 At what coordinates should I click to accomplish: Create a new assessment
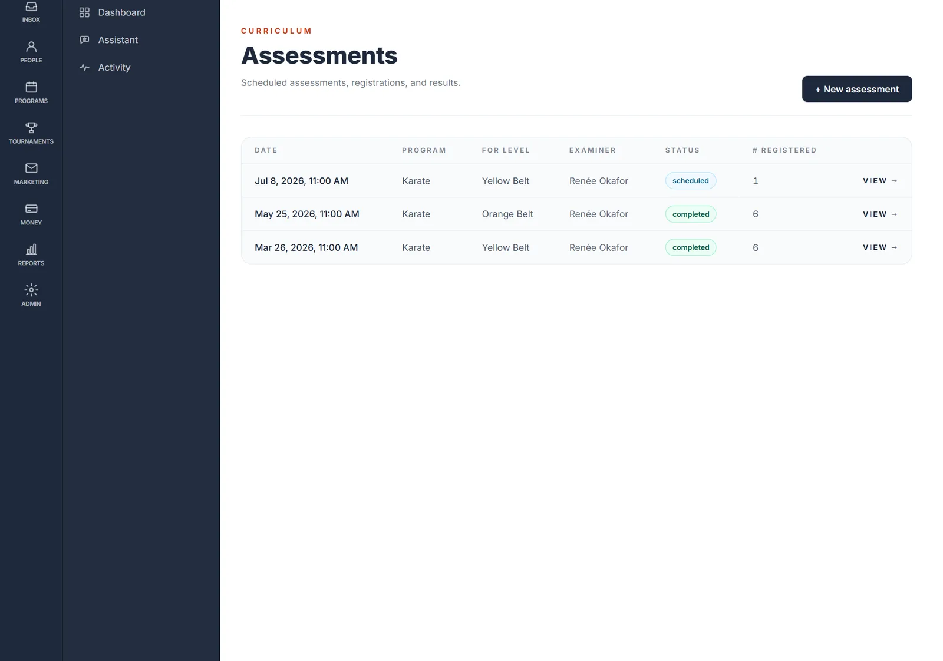857,89
